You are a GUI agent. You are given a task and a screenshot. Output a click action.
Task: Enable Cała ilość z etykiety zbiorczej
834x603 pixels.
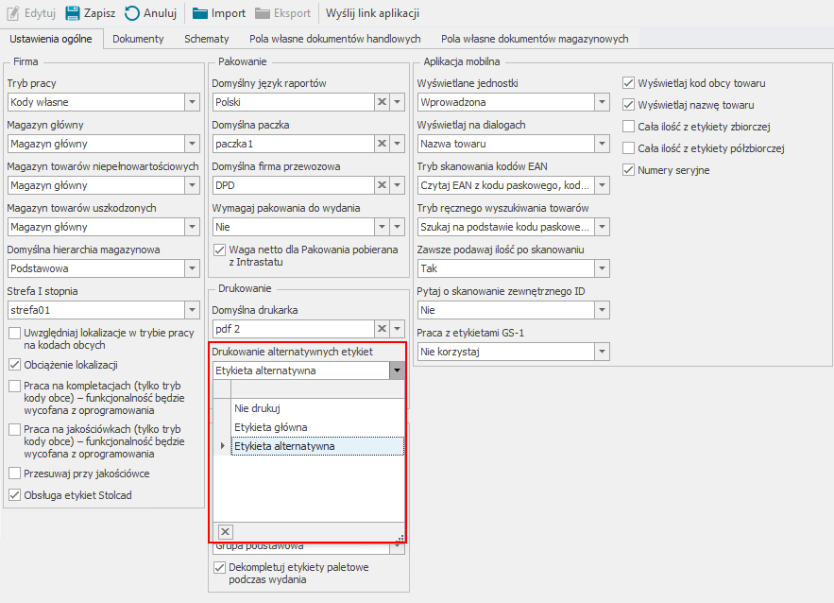630,127
